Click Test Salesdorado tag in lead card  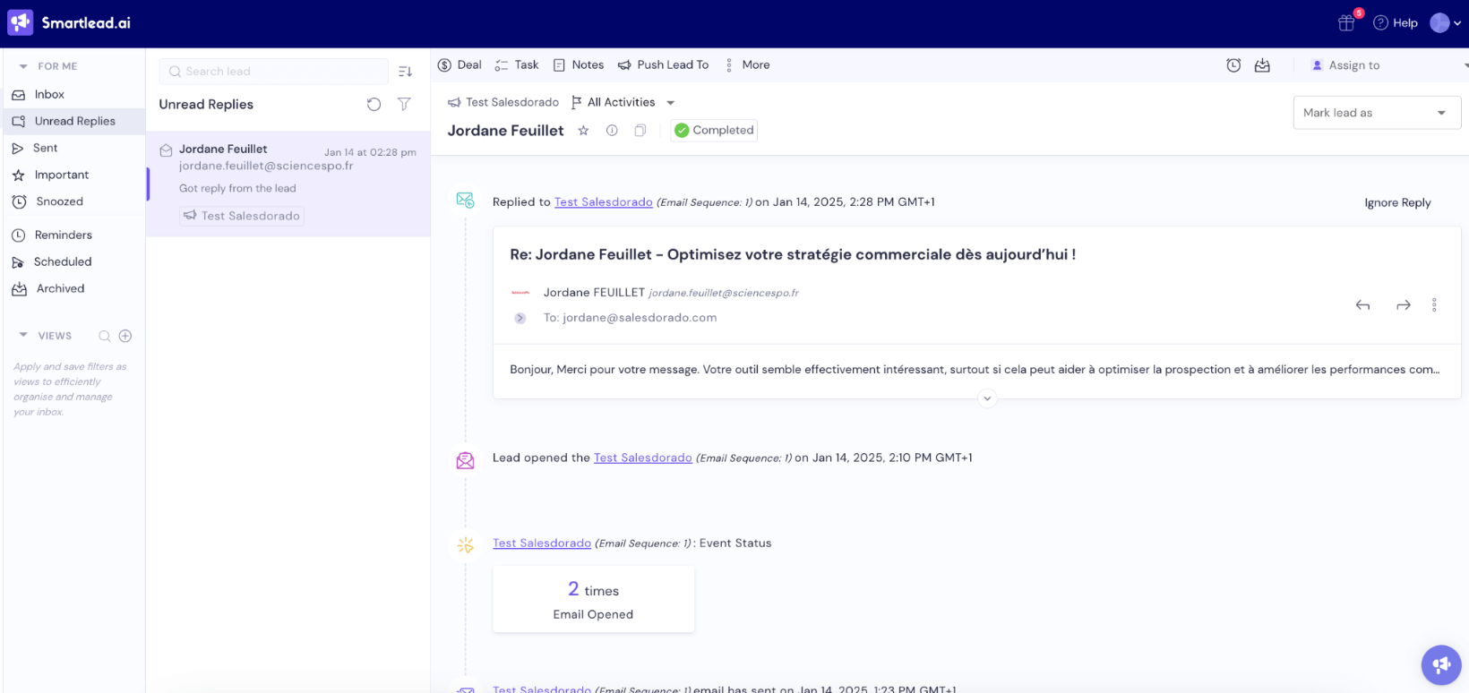[242, 216]
